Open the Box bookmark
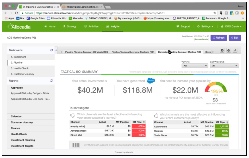The height and width of the screenshot is (158, 249). pos(20,18)
